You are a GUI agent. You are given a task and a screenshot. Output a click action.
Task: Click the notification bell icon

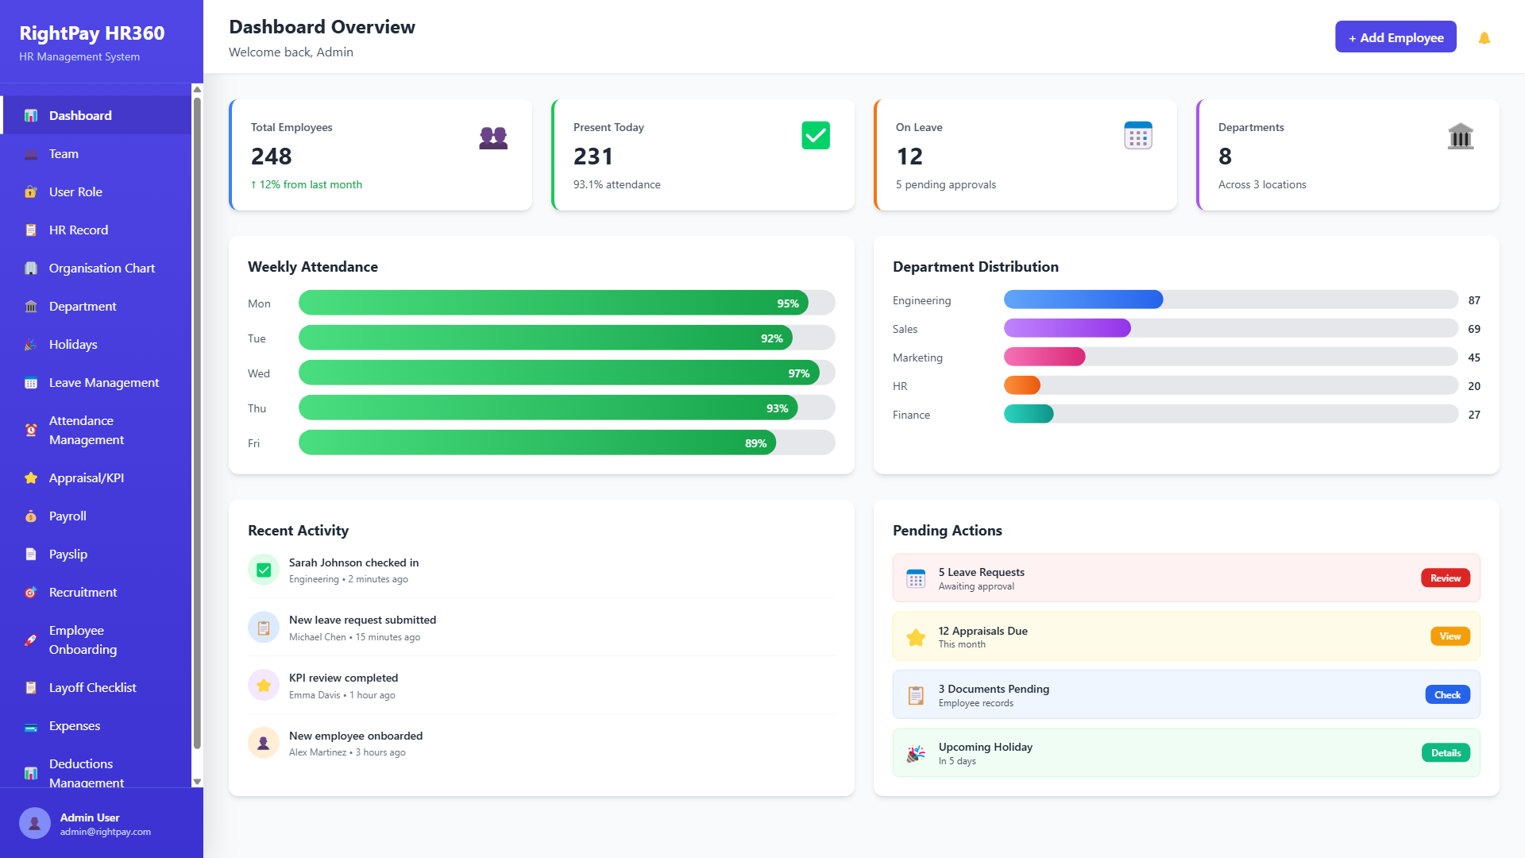[1484, 38]
